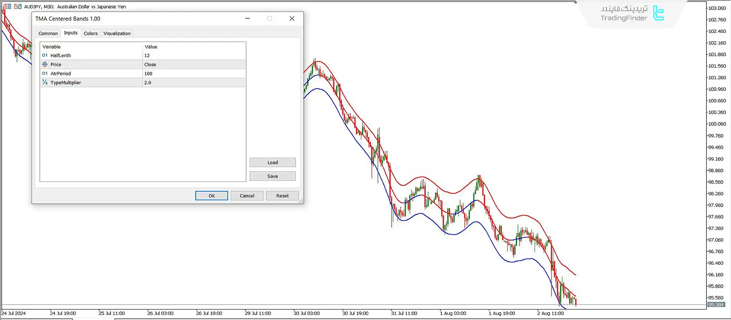Screen dimensions: 731x320
Task: Click the integer icon beside AtrPeriod
Action: point(45,73)
